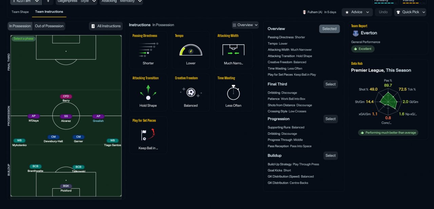Click the Final Third pitch zone label
The image size is (434, 209).
(x=9, y=62)
